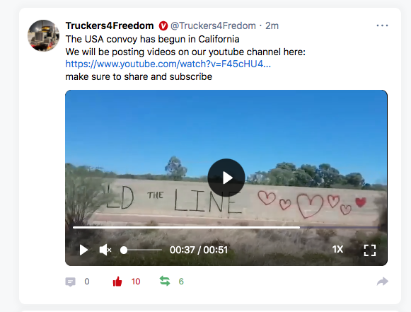Adjust the volume slider knob
Viewport: 411px width, 312px height.
point(124,250)
